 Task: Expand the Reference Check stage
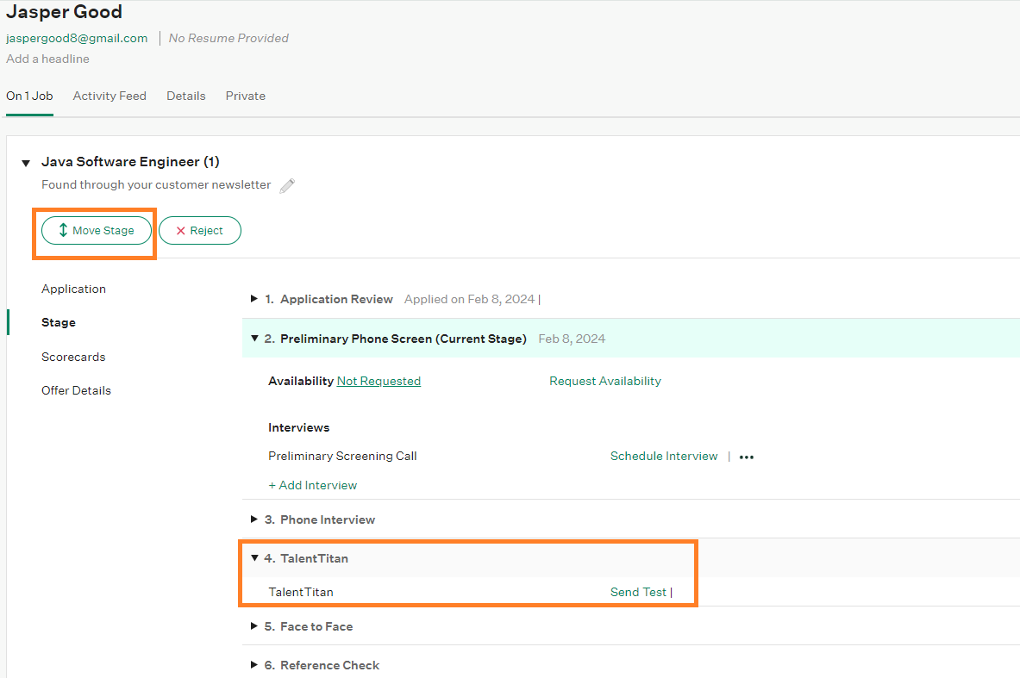pyautogui.click(x=253, y=664)
